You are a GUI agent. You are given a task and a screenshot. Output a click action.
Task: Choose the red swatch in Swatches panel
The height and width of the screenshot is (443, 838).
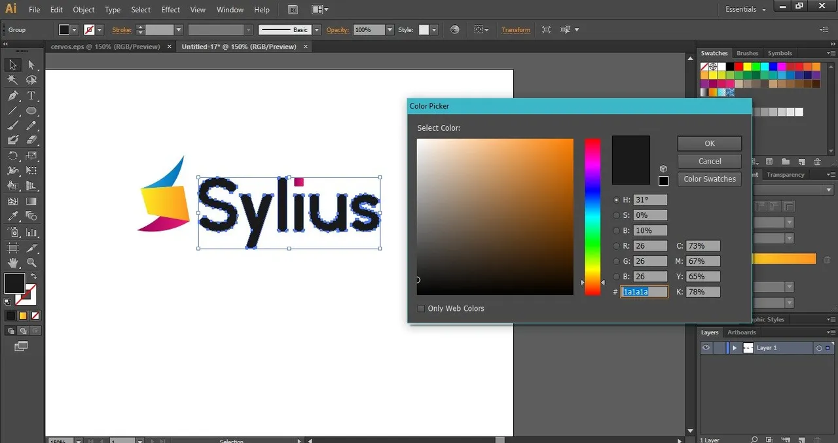(738, 67)
